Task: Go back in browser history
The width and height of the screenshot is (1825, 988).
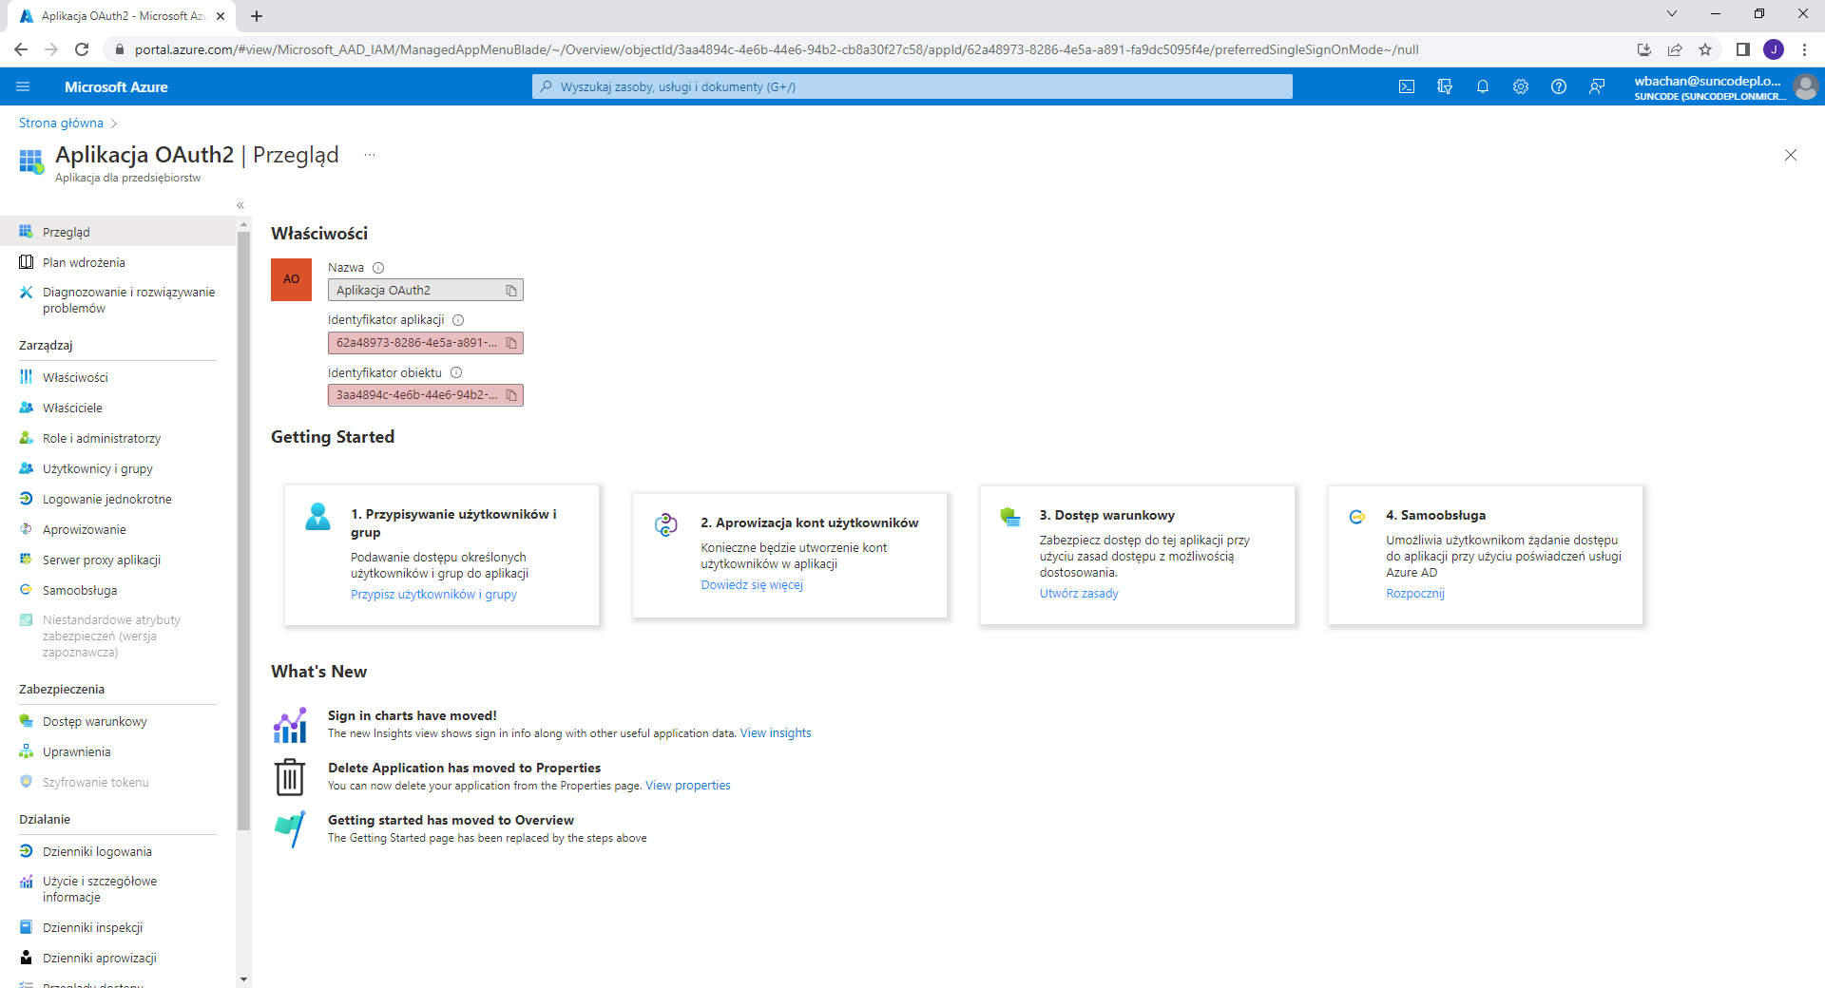Action: (21, 49)
